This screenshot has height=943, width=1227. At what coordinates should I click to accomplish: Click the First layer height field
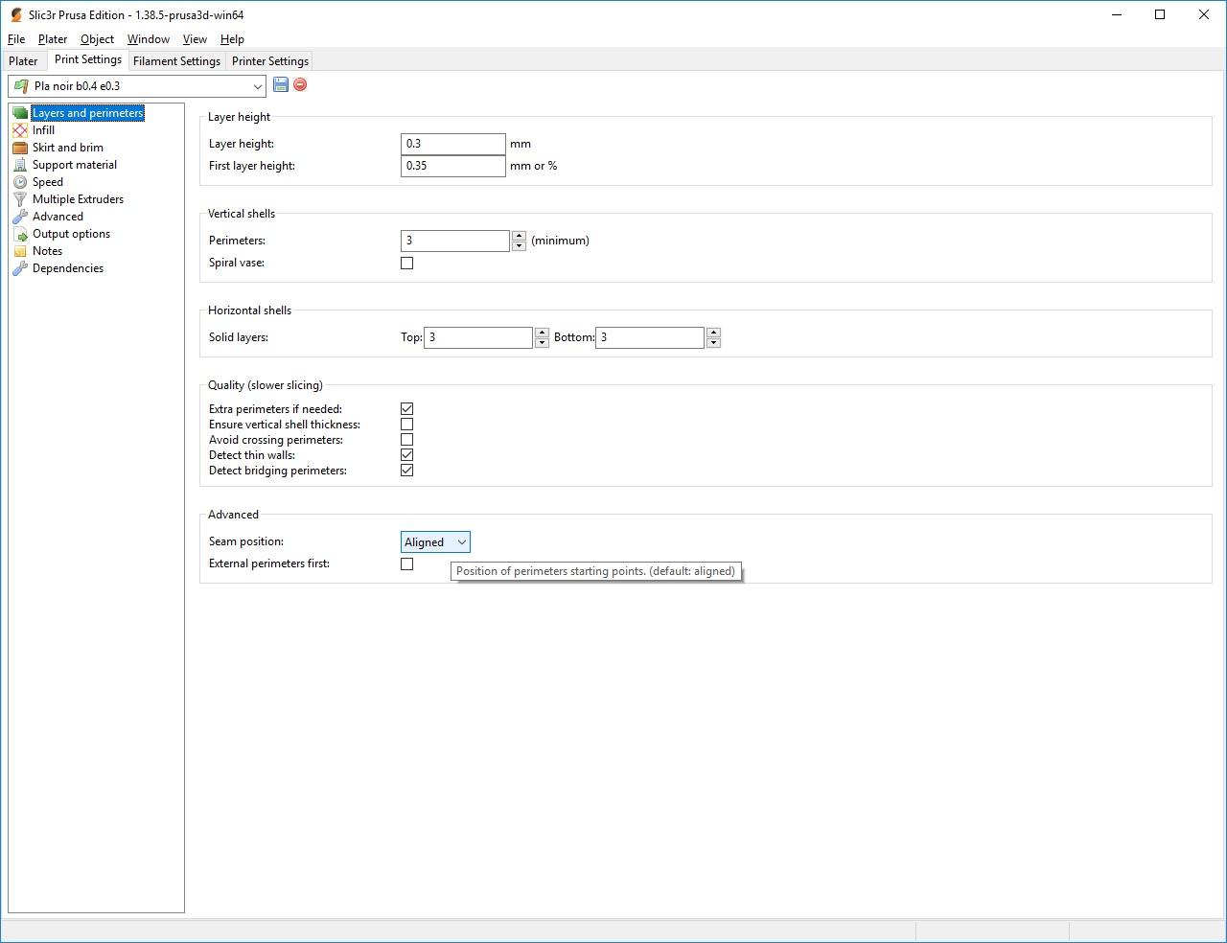click(x=452, y=166)
